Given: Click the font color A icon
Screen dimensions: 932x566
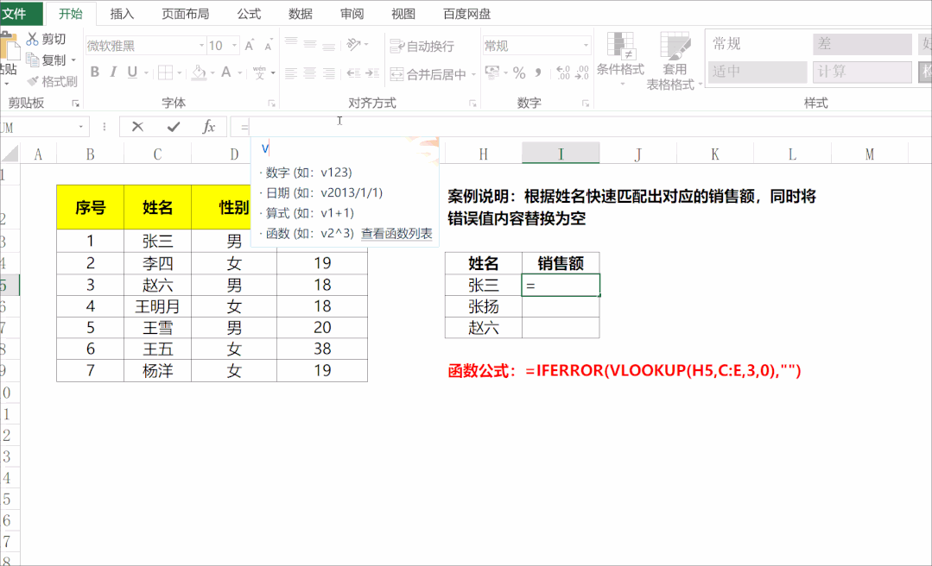Looking at the screenshot, I should pos(225,72).
